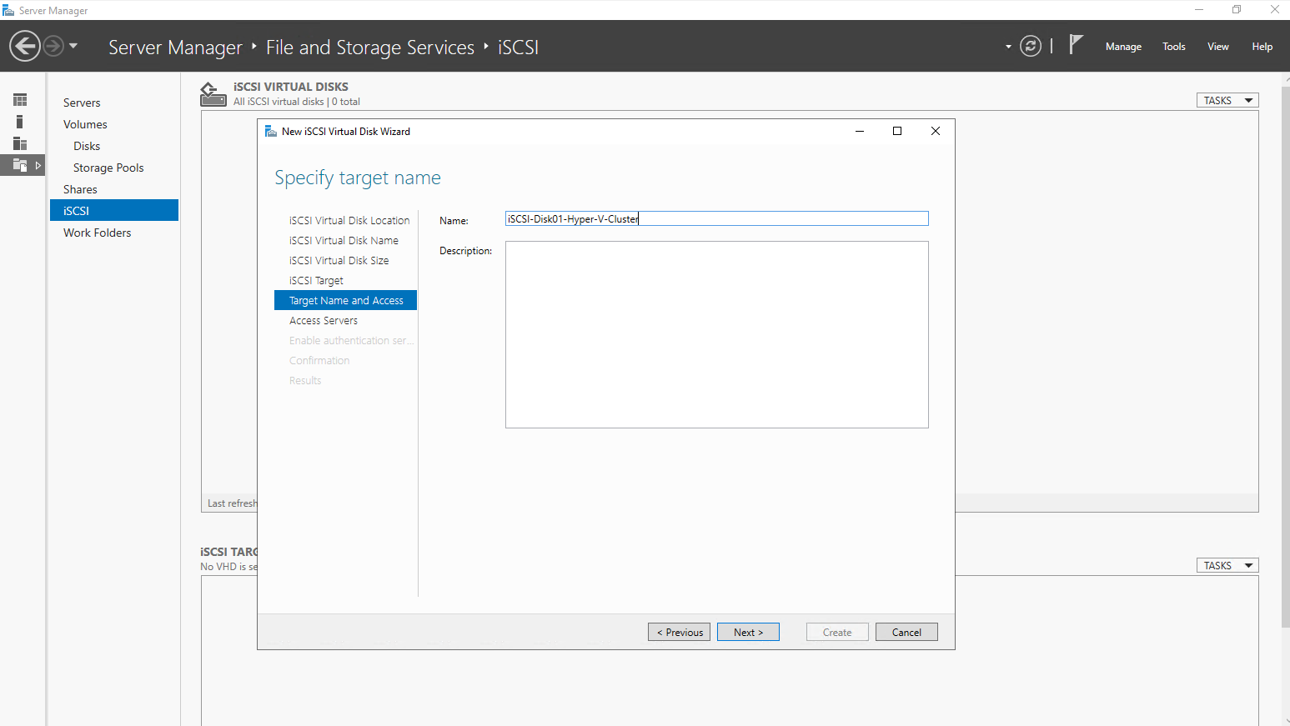The height and width of the screenshot is (726, 1290).
Task: Open TASKS dropdown for iSCSI Virtual Disks
Action: coord(1227,100)
